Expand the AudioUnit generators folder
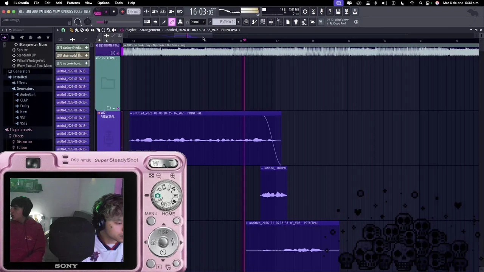The height and width of the screenshot is (272, 484). pyautogui.click(x=28, y=94)
